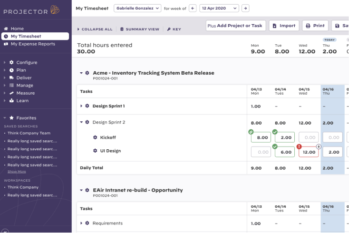Expand the Plan menu section
The width and height of the screenshot is (349, 233).
[4, 70]
